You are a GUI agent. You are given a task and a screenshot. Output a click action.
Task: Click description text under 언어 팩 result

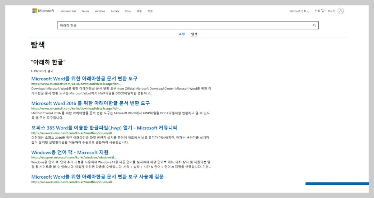(x=121, y=164)
